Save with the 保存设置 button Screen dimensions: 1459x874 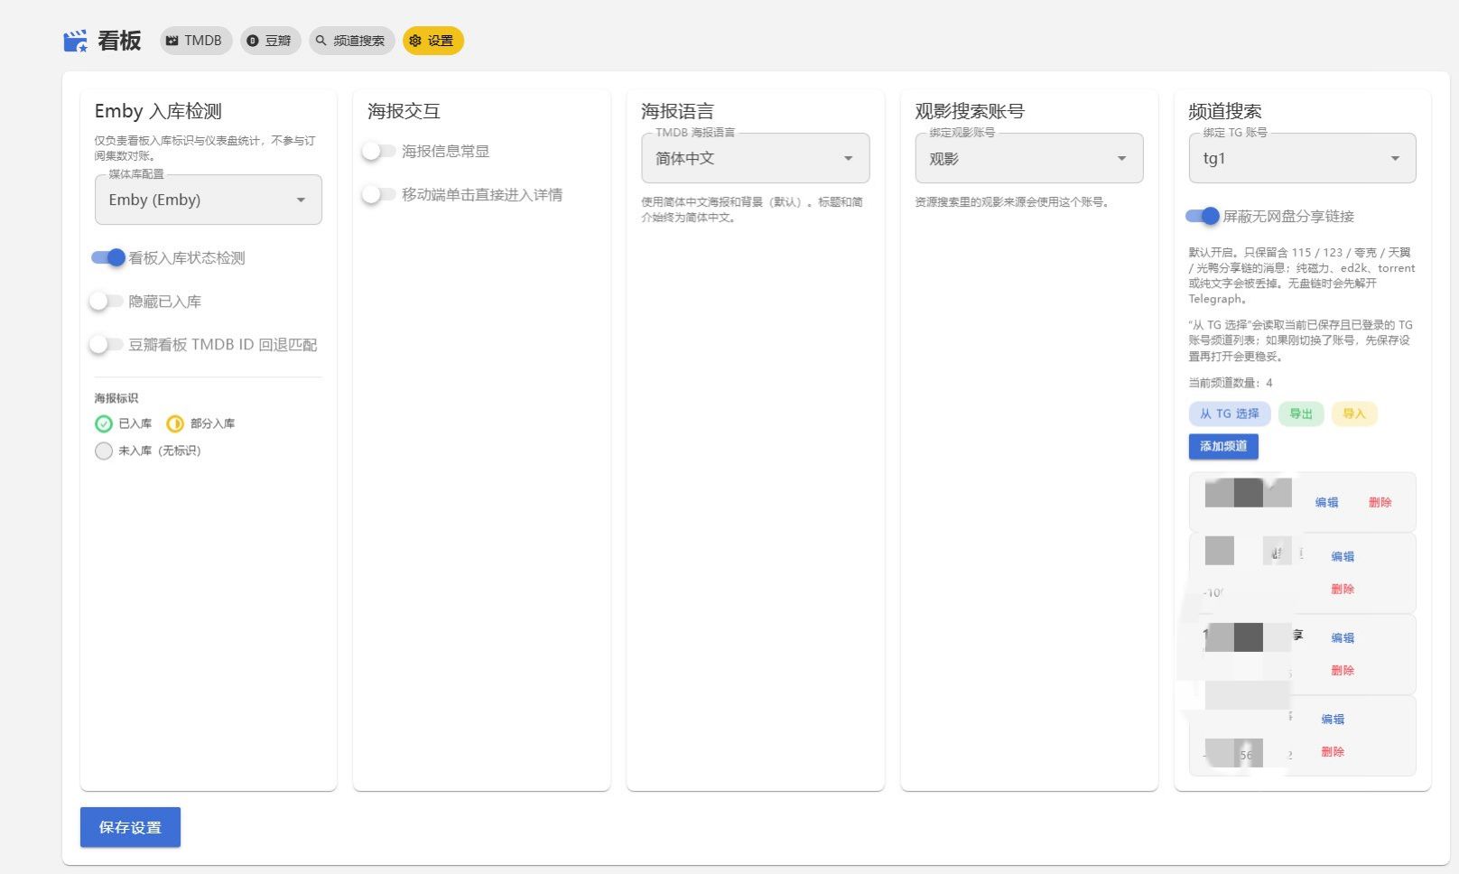coord(130,827)
